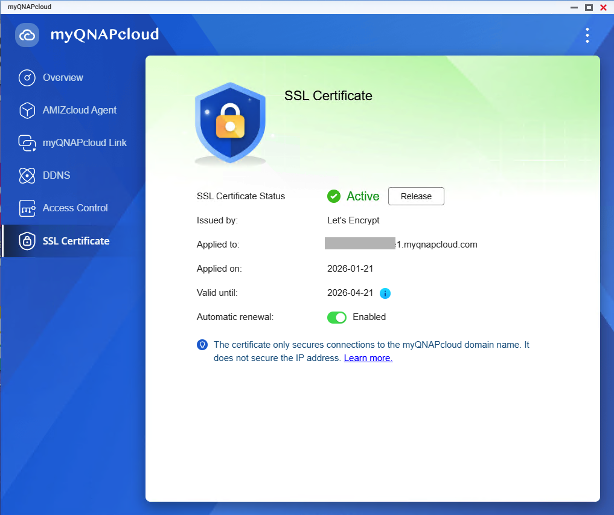Click the green Active checkmark status icon
The width and height of the screenshot is (614, 515).
(x=334, y=196)
